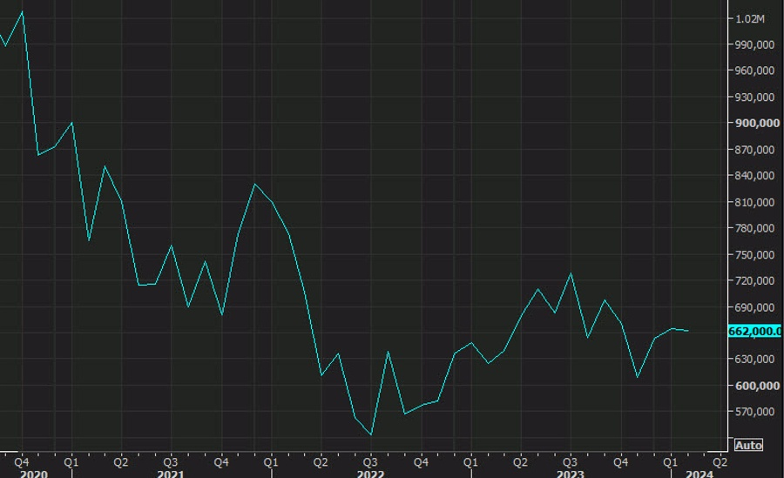The width and height of the screenshot is (784, 478).
Task: Click the 780,000 y-axis label
Action: [x=754, y=228]
